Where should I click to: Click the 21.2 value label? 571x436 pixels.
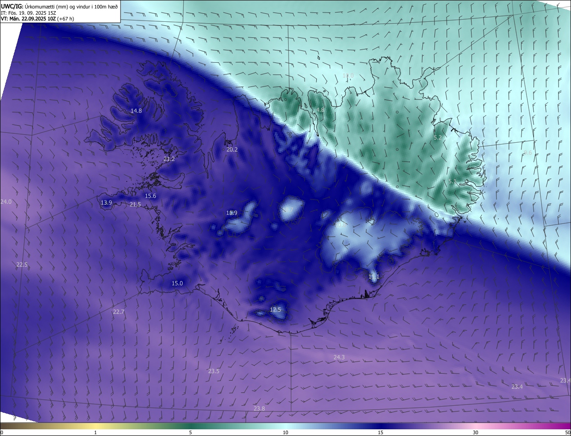coord(169,159)
